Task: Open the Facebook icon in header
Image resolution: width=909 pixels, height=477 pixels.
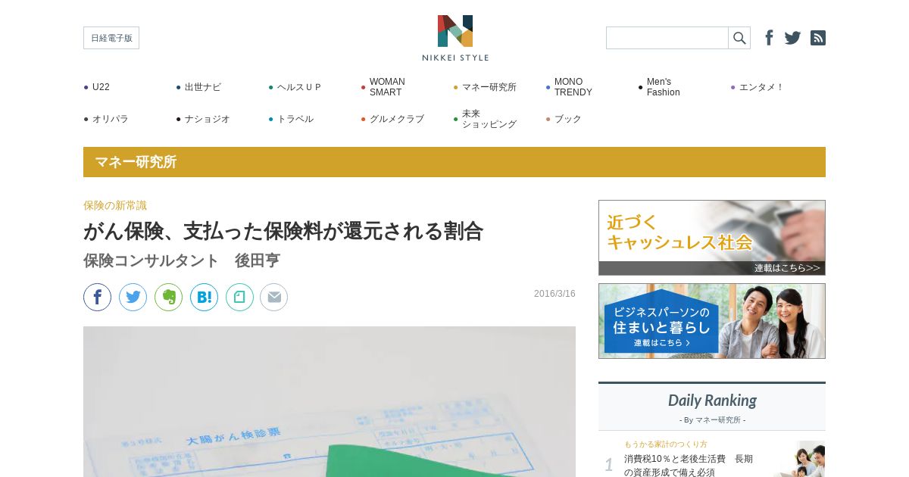Action: tap(769, 38)
